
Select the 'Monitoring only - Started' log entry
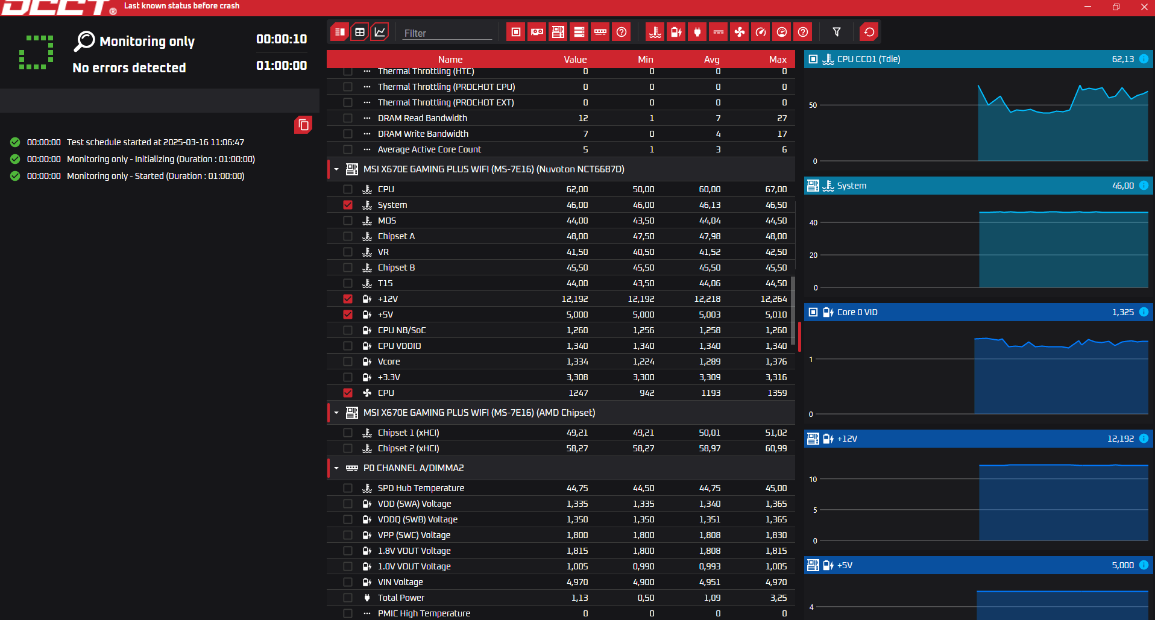point(156,176)
